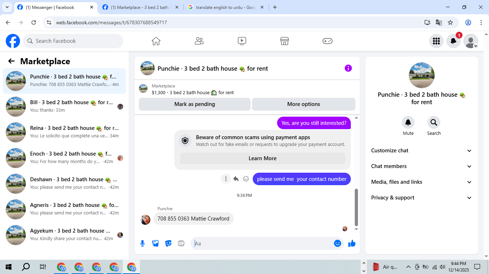Open the Facebook menu grid icon
Viewport: 489px width, 274px height.
pyautogui.click(x=436, y=41)
